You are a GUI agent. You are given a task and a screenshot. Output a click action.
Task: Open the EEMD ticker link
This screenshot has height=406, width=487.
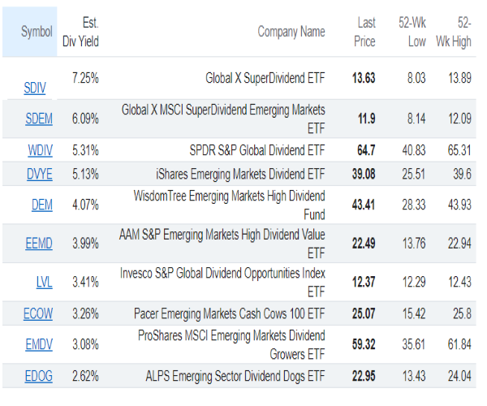coord(39,244)
